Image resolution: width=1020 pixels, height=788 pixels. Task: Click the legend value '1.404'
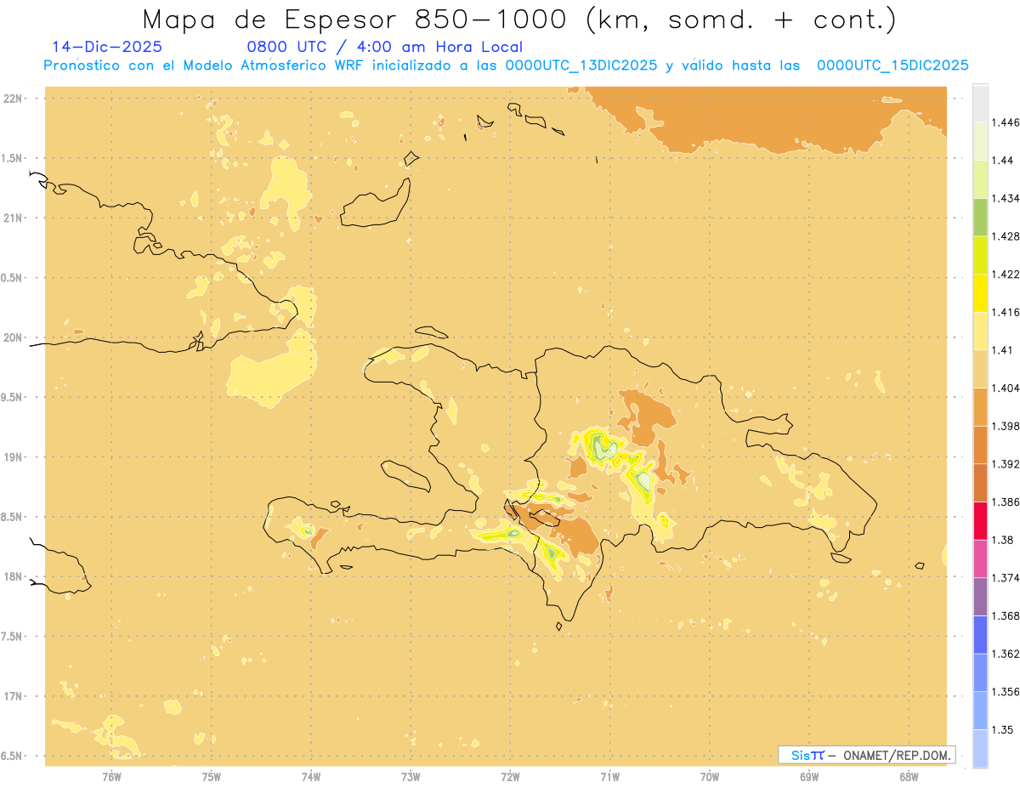1005,388
